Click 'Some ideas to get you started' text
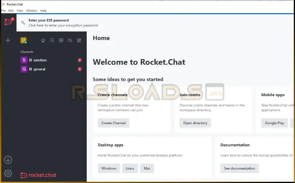The image size is (295, 183). coord(128,80)
